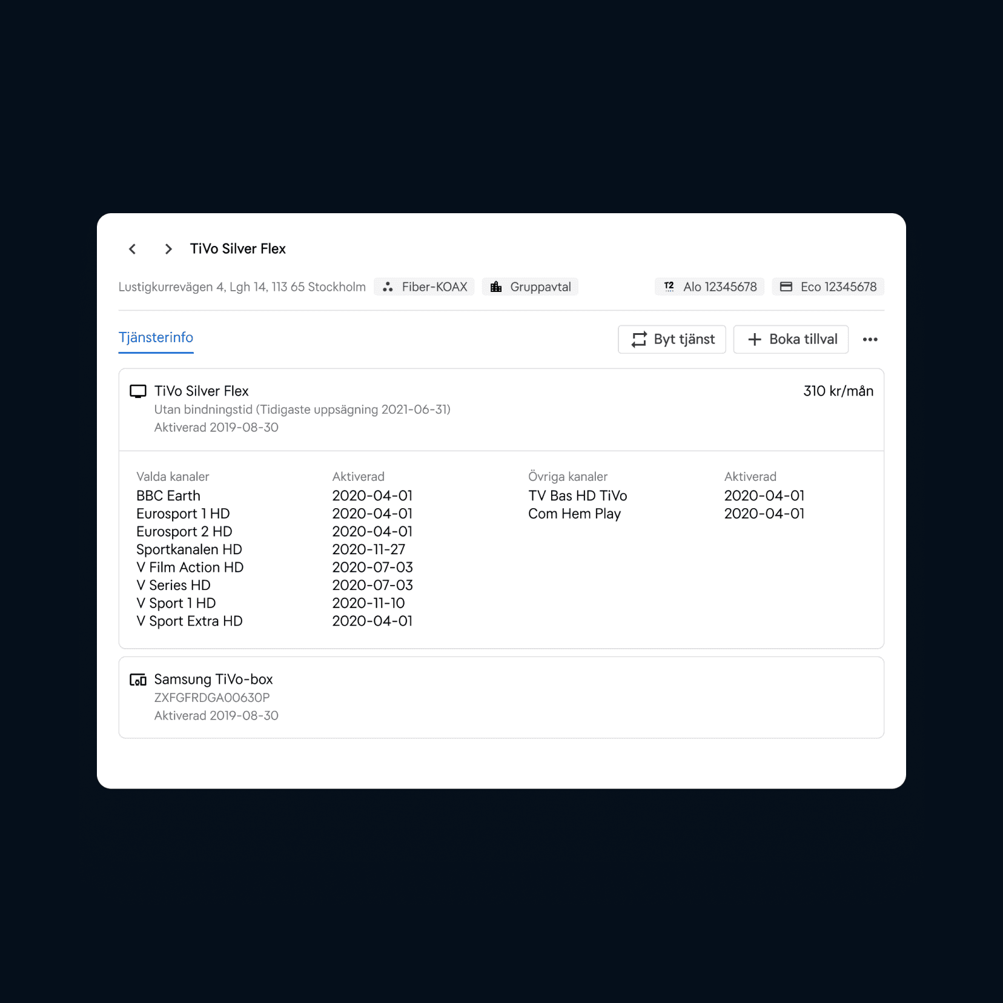Image resolution: width=1003 pixels, height=1003 pixels.
Task: Click the Valda kanaler column header
Action: tap(173, 477)
